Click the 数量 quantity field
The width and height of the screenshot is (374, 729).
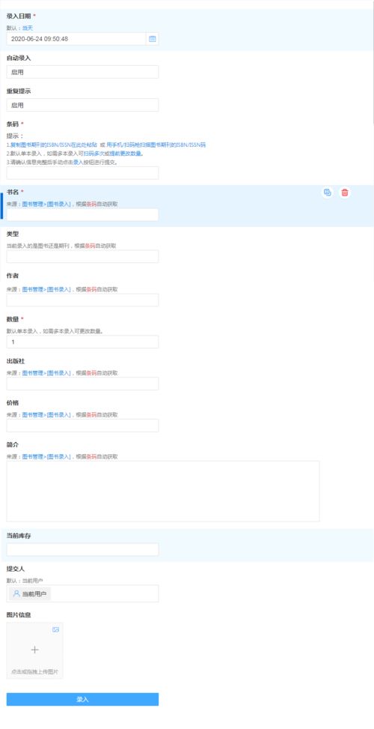pos(82,342)
